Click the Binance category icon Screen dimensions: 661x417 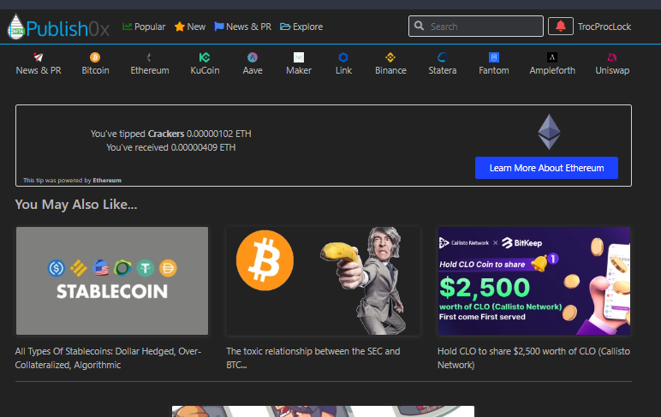coord(390,57)
